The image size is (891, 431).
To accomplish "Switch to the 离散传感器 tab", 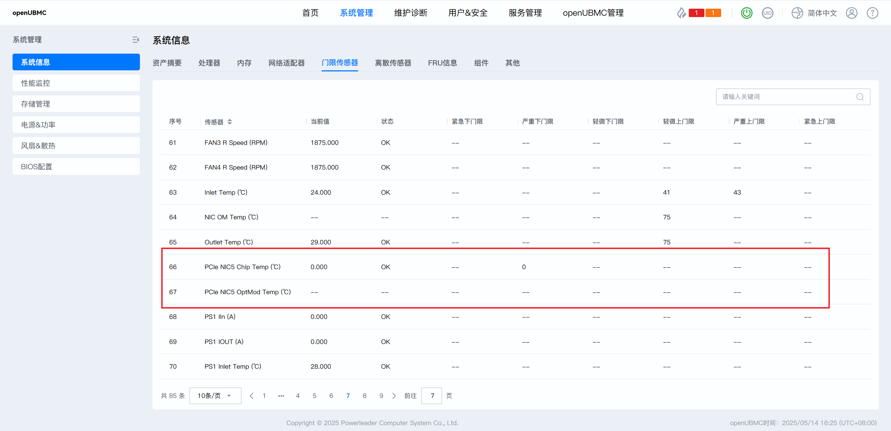I will (x=393, y=63).
